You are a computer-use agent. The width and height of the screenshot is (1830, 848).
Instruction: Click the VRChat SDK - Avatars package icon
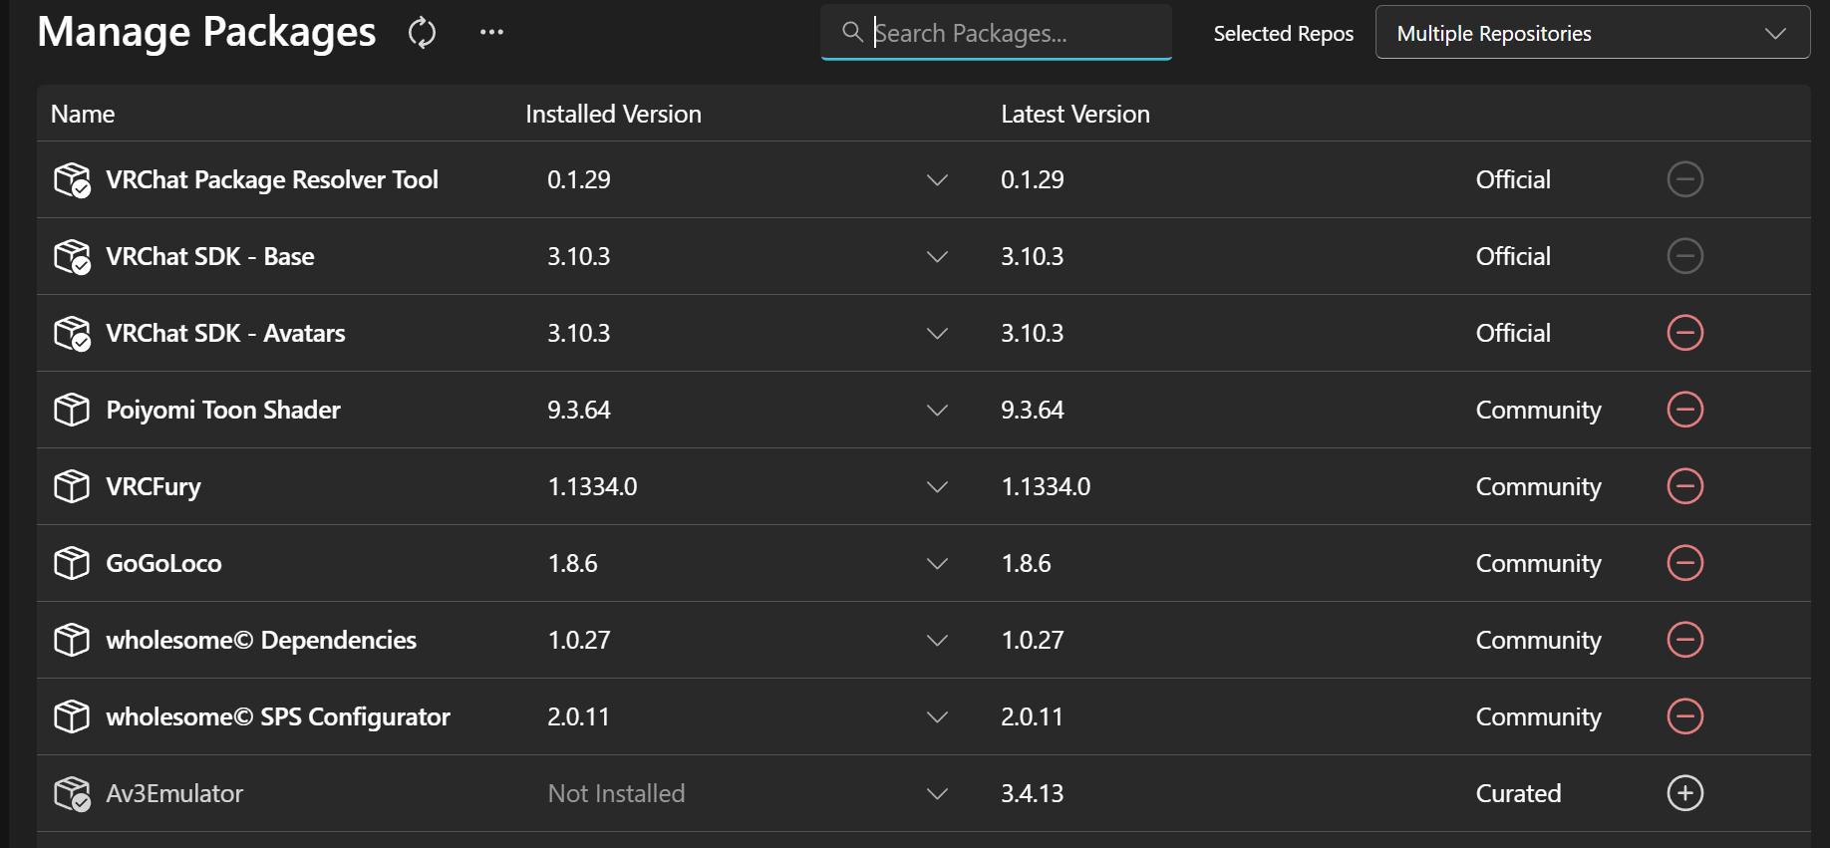[72, 334]
